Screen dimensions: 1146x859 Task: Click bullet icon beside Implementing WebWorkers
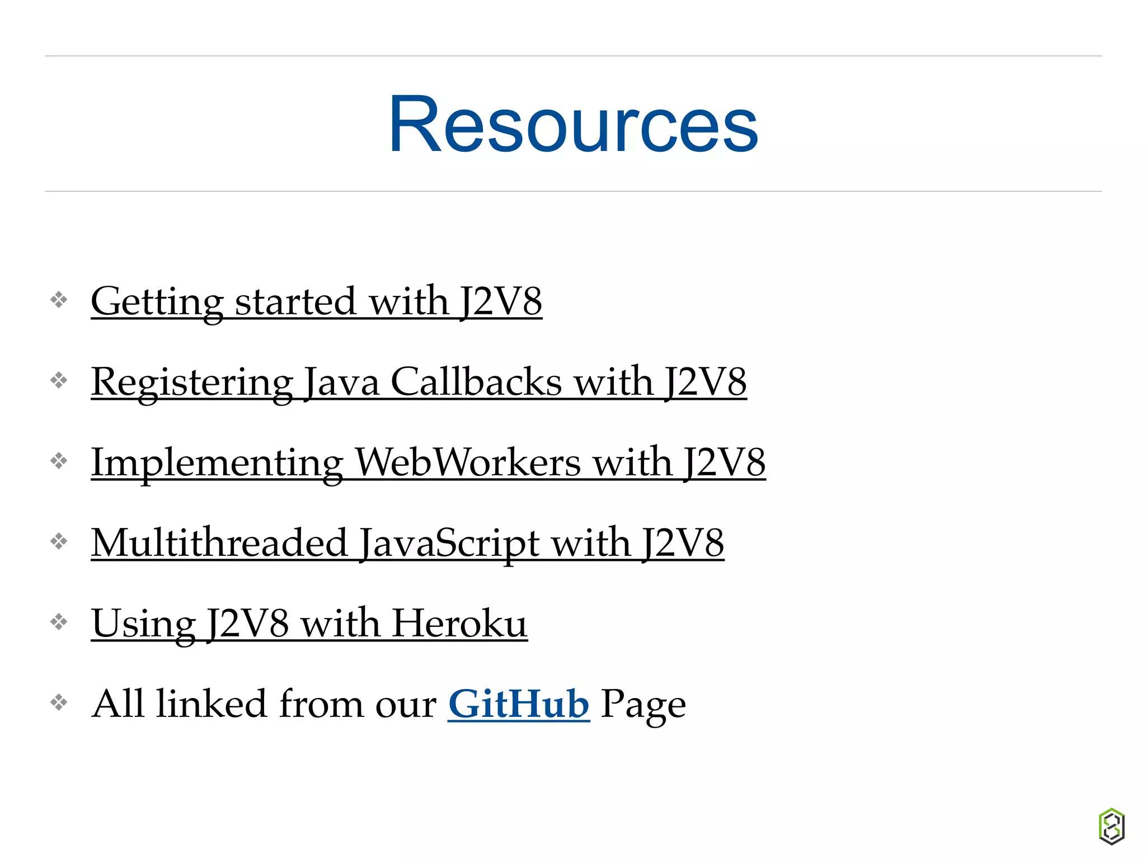click(59, 461)
